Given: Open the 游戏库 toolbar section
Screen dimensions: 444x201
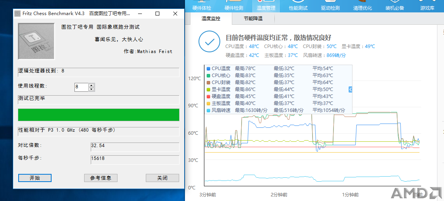Looking at the screenshot, I should click(x=427, y=6).
